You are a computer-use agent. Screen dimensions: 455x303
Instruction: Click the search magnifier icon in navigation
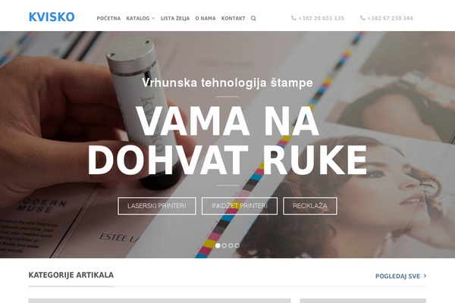pyautogui.click(x=253, y=18)
